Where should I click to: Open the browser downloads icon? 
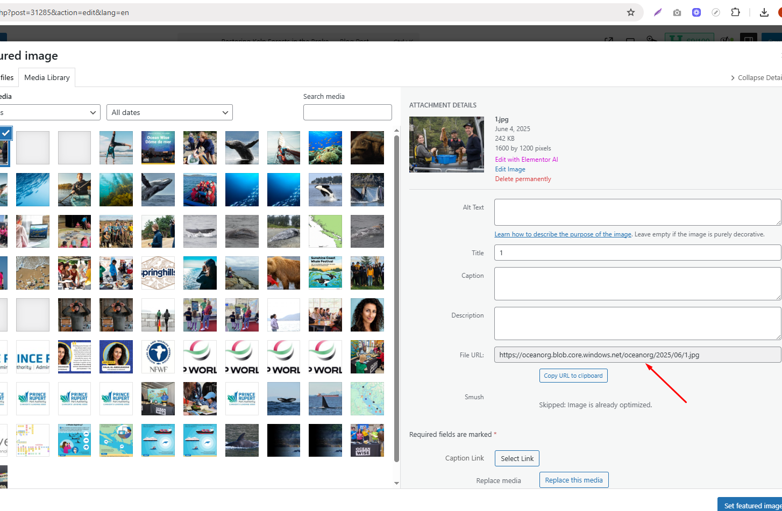click(x=764, y=12)
